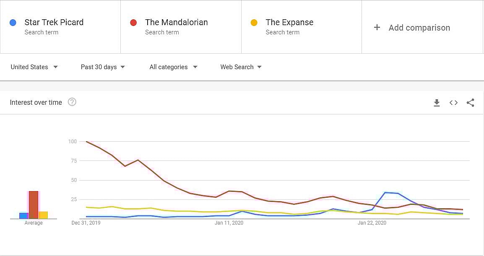Edit The Mandalorian search term
The image size is (484, 256).
(x=176, y=23)
